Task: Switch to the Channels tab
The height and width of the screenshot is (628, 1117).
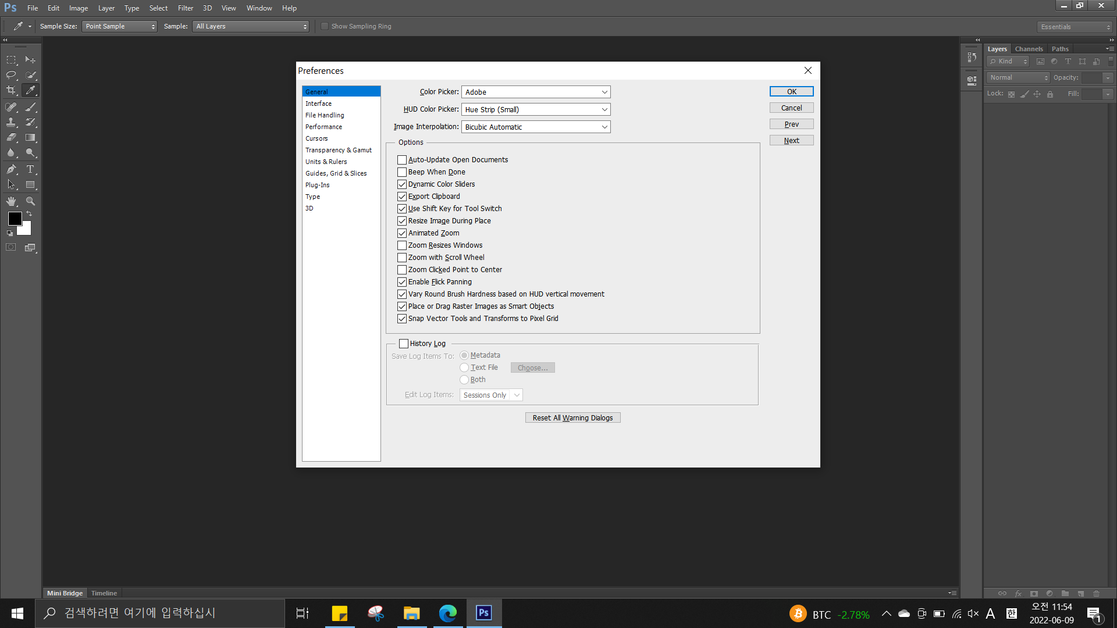Action: [1029, 49]
